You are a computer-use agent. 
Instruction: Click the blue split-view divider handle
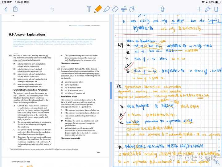(x=111, y=90)
